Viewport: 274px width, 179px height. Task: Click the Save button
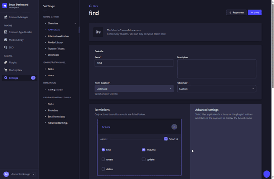[x=255, y=13]
